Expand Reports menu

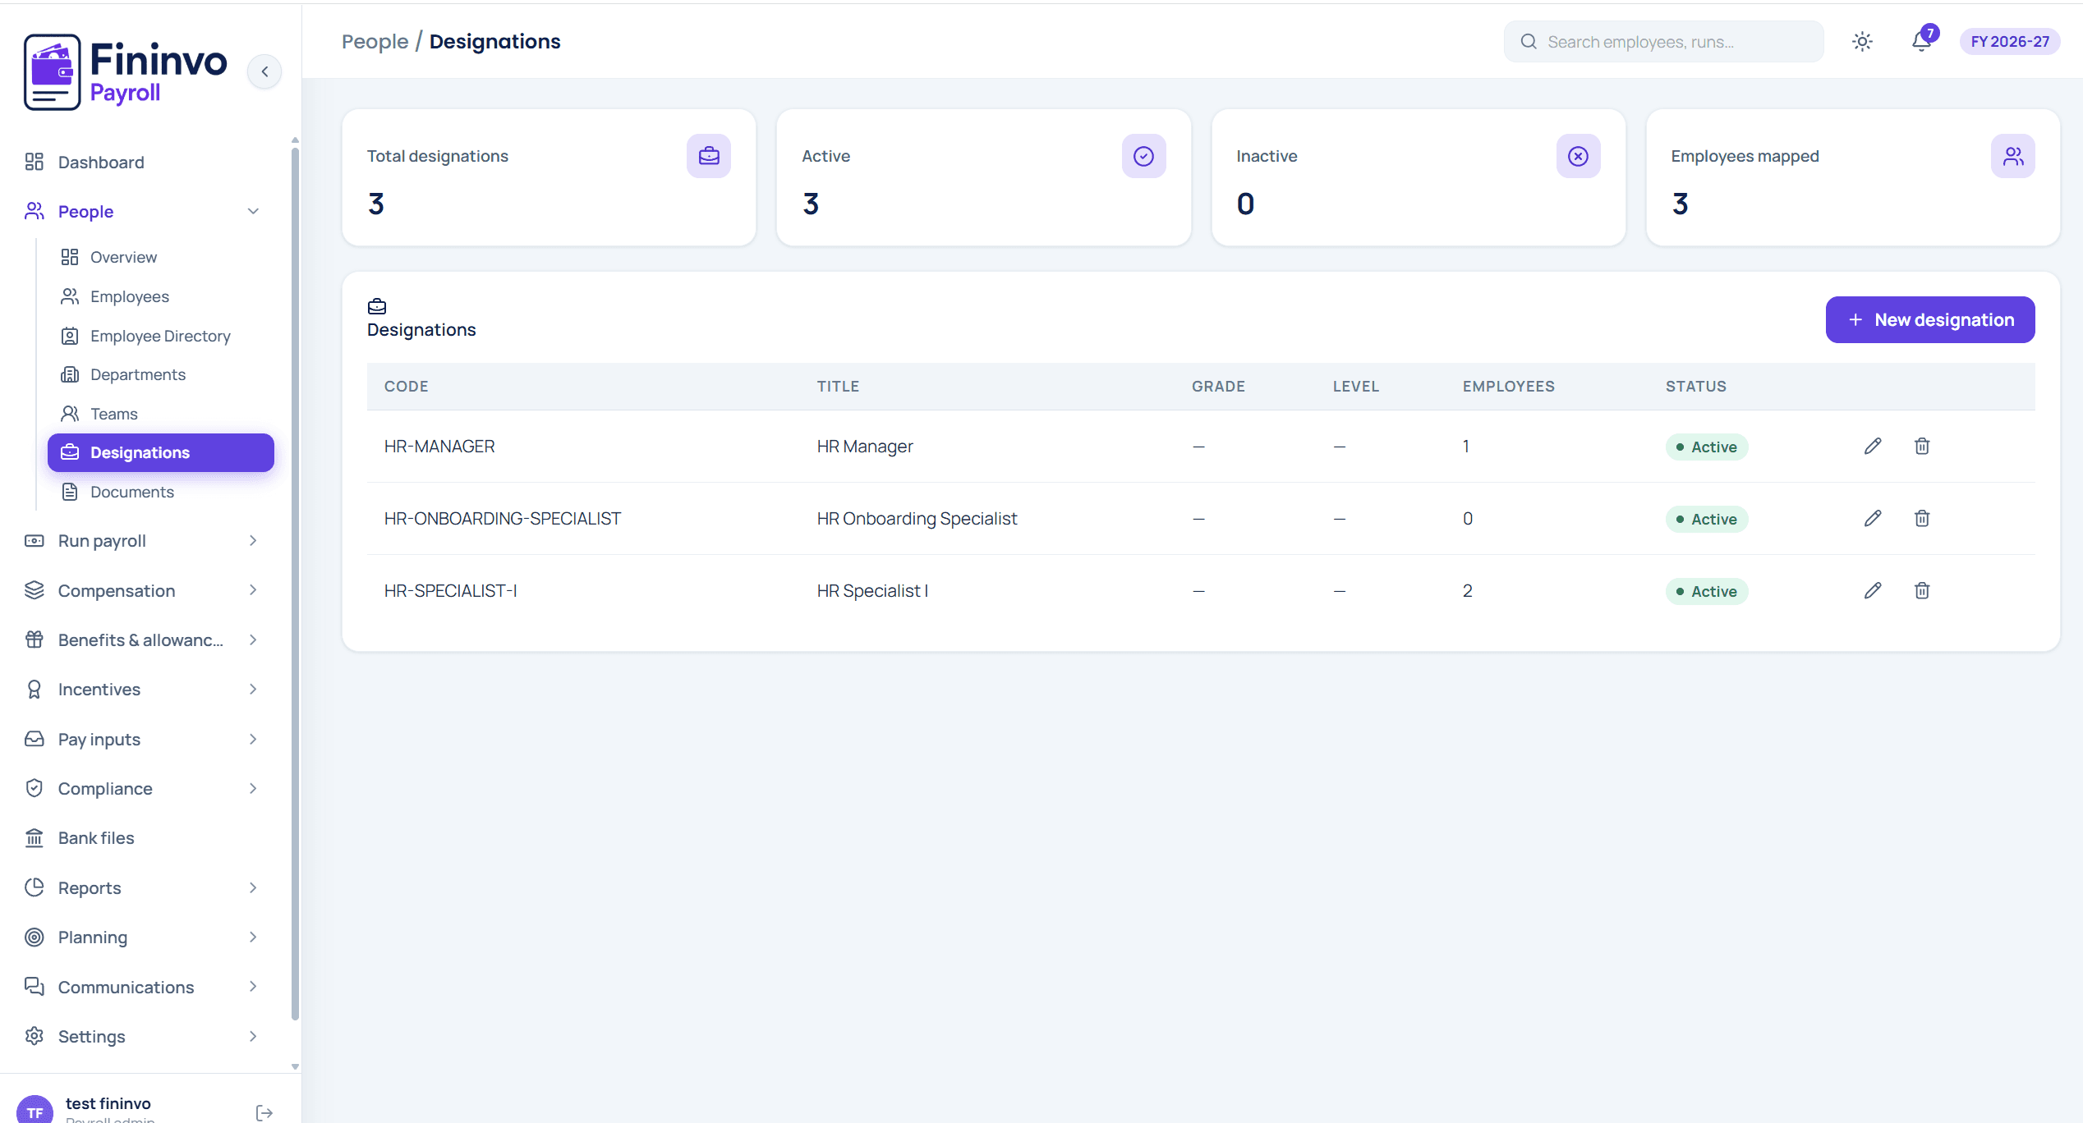148,887
